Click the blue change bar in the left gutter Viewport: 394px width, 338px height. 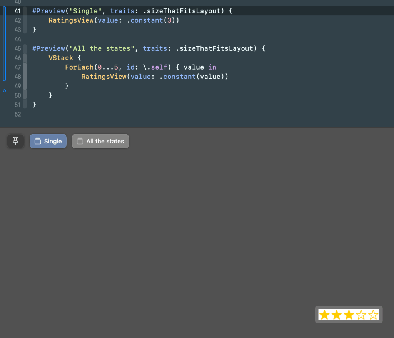[x=4, y=44]
